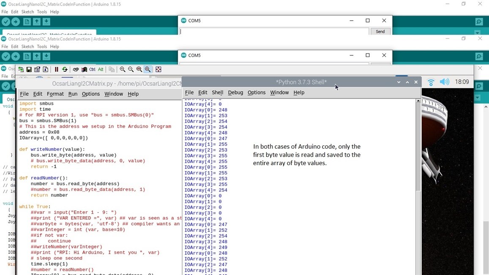Open the tab dropdown arrow in topmost Arduino window

click(477, 33)
